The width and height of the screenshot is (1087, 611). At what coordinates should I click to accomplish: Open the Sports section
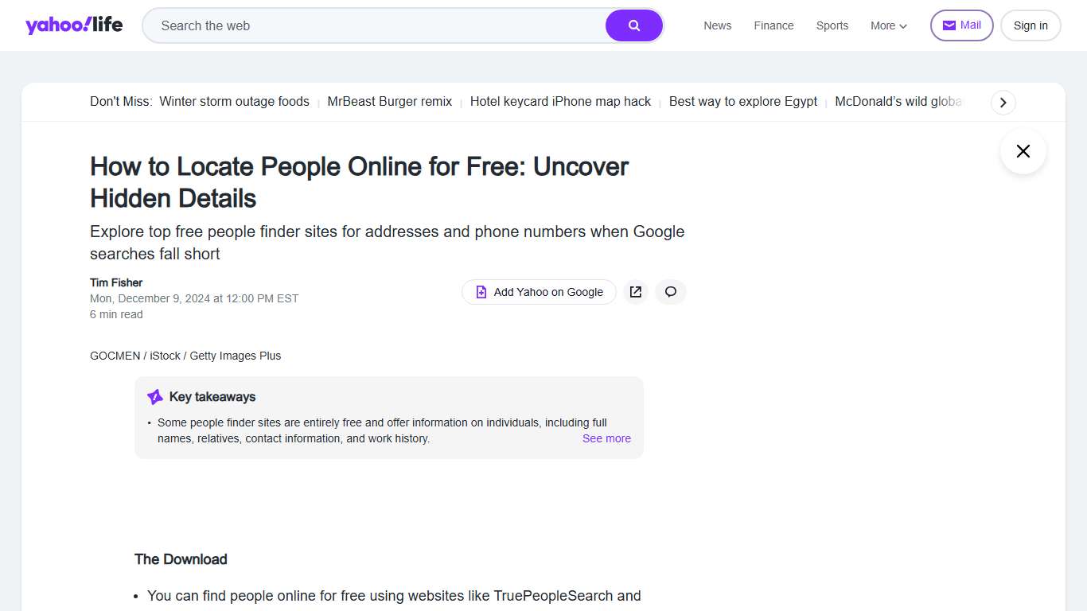click(832, 25)
